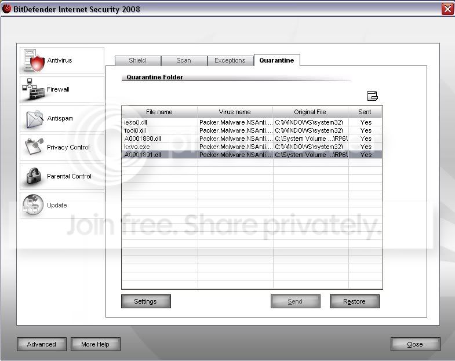Open the Antispam envelope icon
This screenshot has width=455, height=361.
(x=34, y=119)
